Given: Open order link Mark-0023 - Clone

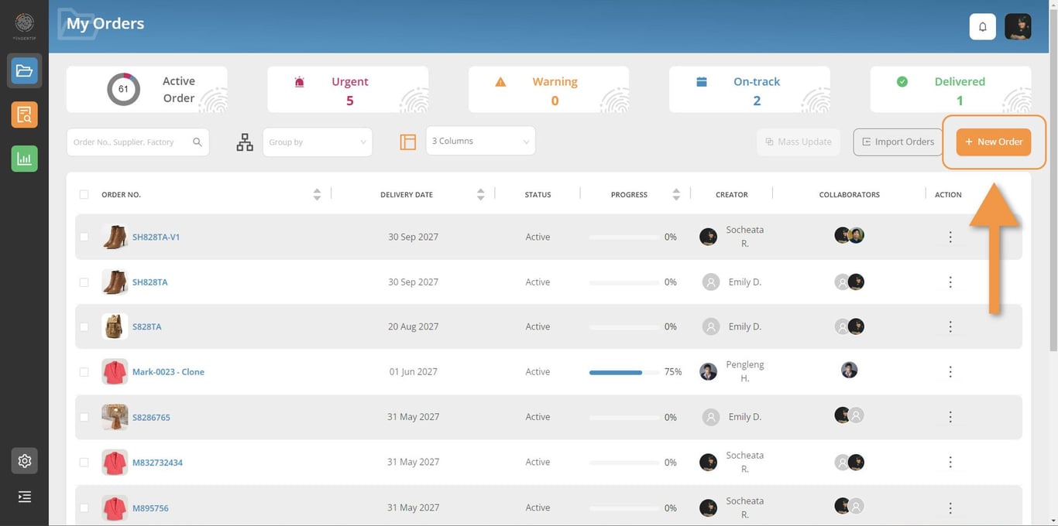Looking at the screenshot, I should click(168, 372).
